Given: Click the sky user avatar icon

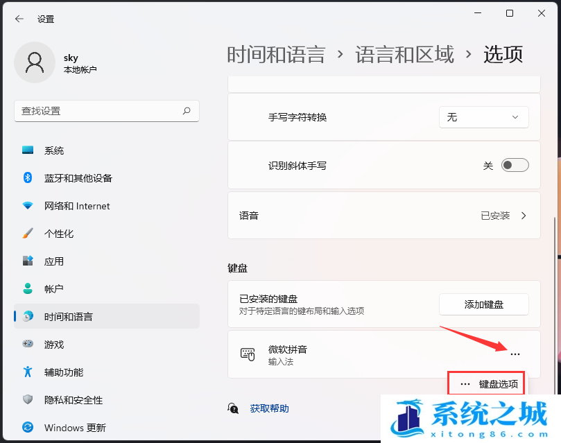Looking at the screenshot, I should coord(35,62).
